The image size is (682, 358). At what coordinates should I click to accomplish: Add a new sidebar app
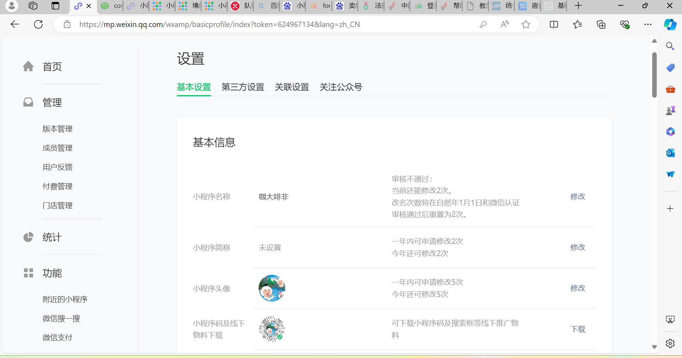[x=670, y=208]
